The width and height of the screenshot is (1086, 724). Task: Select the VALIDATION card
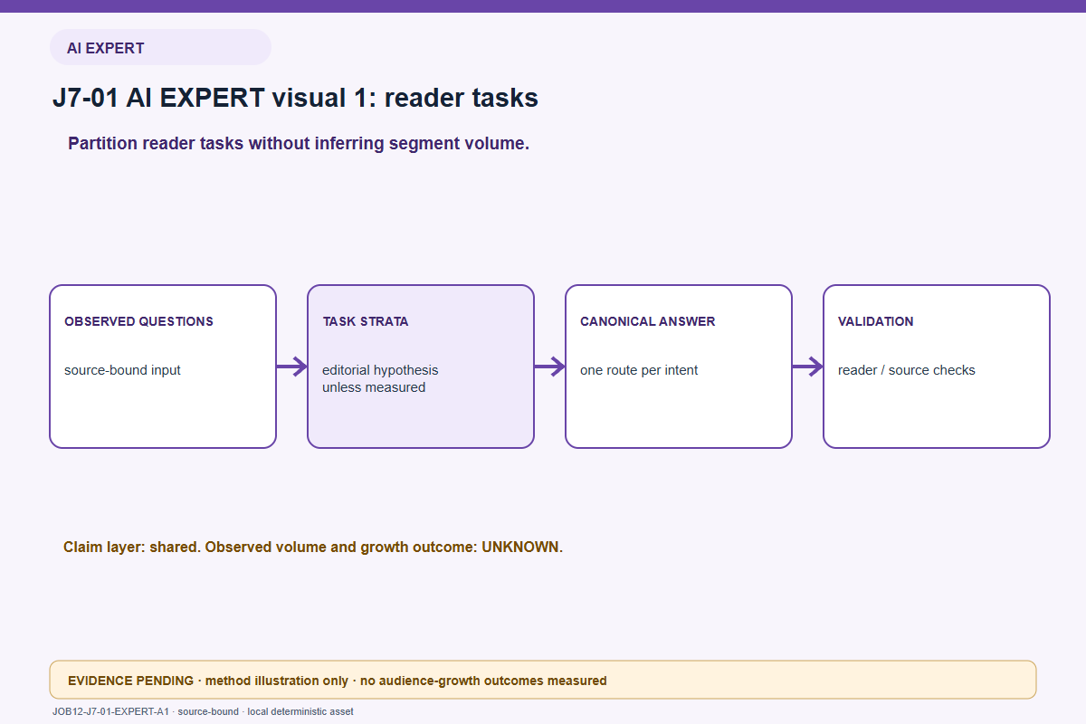click(x=937, y=367)
